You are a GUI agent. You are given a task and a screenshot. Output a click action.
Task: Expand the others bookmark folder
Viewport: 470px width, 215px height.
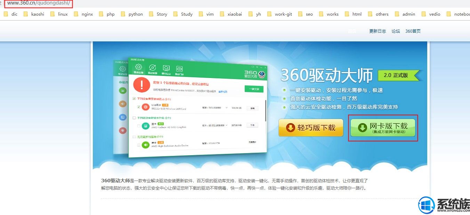coord(378,14)
